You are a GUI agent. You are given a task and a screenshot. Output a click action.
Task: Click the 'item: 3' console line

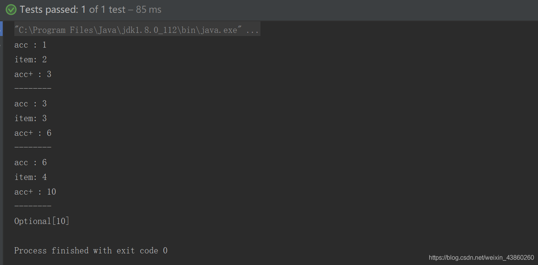coord(30,118)
